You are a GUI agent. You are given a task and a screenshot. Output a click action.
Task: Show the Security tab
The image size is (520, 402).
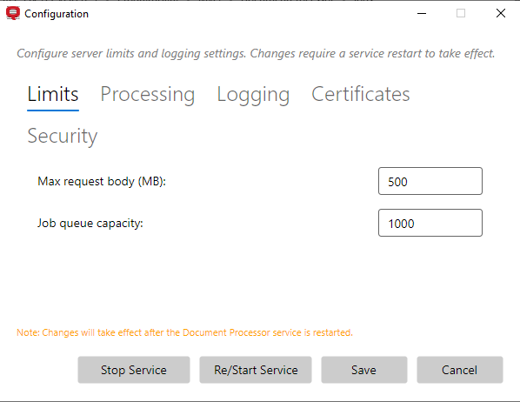coord(63,136)
